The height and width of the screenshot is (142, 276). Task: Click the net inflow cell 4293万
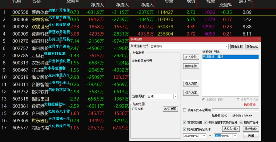click(97, 34)
